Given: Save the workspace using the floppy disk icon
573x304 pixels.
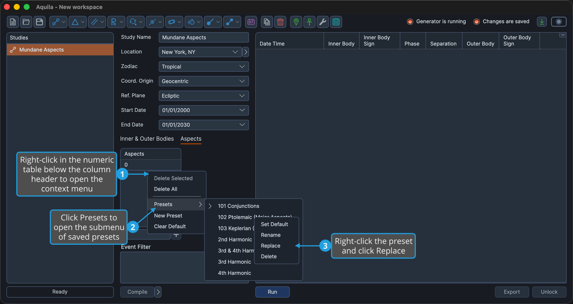Looking at the screenshot, I should [x=39, y=22].
